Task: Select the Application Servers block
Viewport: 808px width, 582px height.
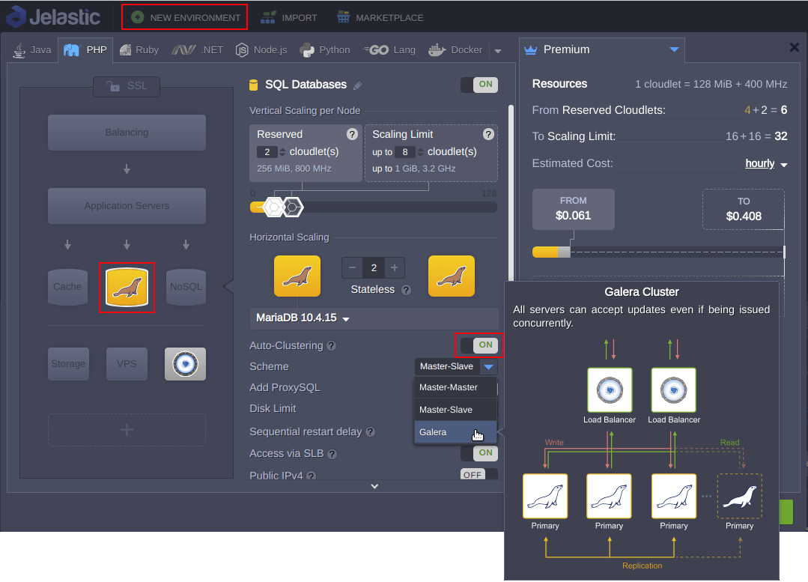Action: tap(127, 206)
